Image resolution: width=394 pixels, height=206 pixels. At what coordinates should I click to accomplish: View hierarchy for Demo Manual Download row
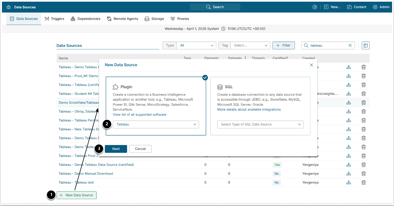tap(348, 174)
